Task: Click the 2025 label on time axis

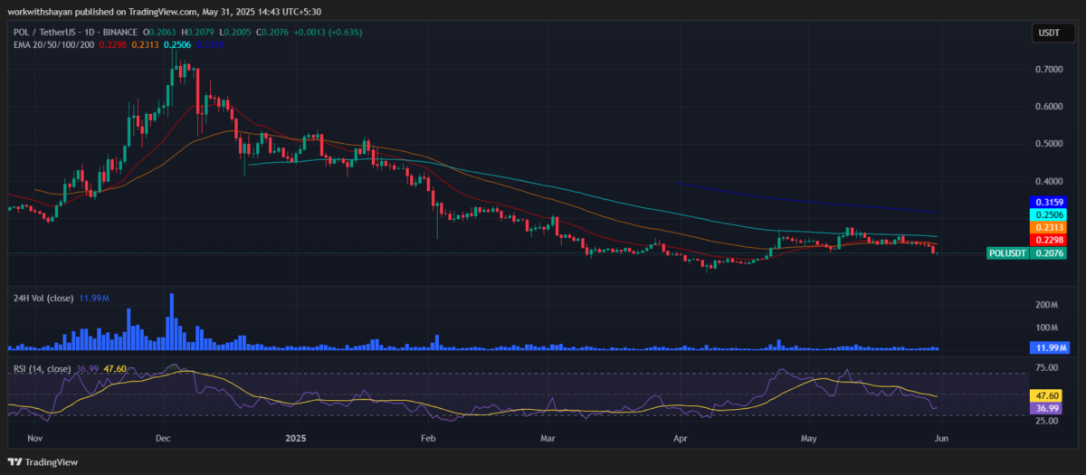Action: pos(297,437)
